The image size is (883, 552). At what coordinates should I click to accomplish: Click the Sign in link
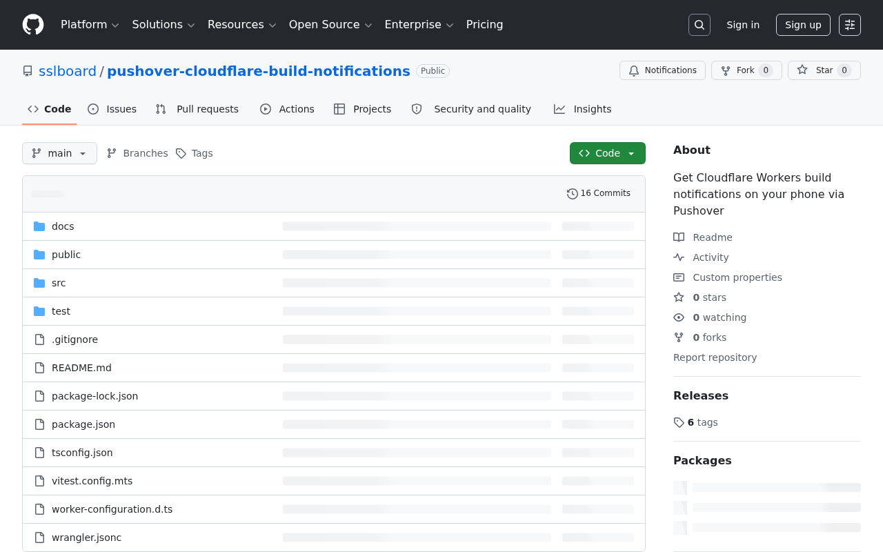[x=743, y=25]
